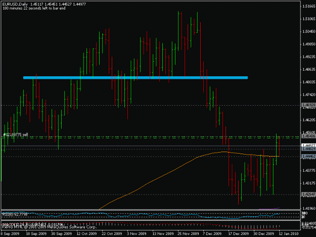316x237 pixels.
Task: Click the 25 Nov 2009 date label
Action: pyautogui.click(x=188, y=233)
